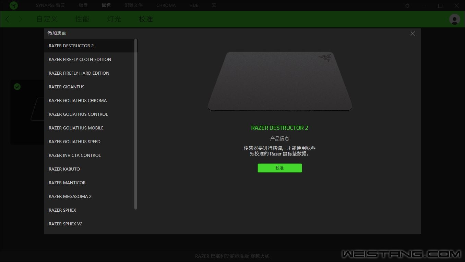Select the 性能 subtab

click(82, 19)
